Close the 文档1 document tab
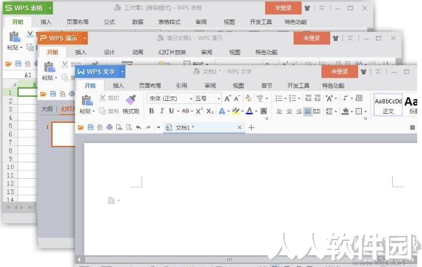The width and height of the screenshot is (422, 267). coord(240,127)
